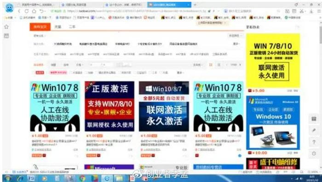Open Google Chrome from the Windows taskbar
This screenshot has width=322, height=182.
point(82,178)
